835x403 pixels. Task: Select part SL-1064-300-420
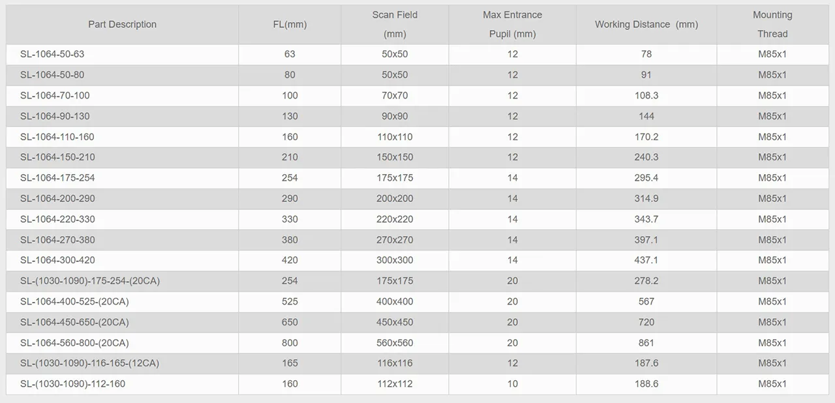[x=57, y=260]
